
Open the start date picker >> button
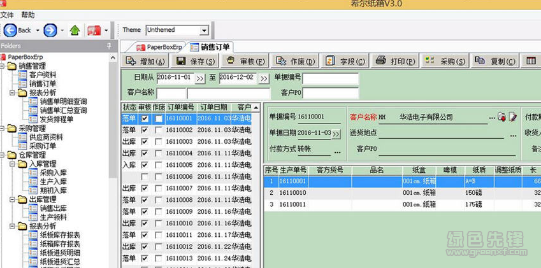point(200,78)
